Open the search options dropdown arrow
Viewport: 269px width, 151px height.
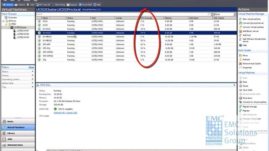pyautogui.click(x=212, y=14)
